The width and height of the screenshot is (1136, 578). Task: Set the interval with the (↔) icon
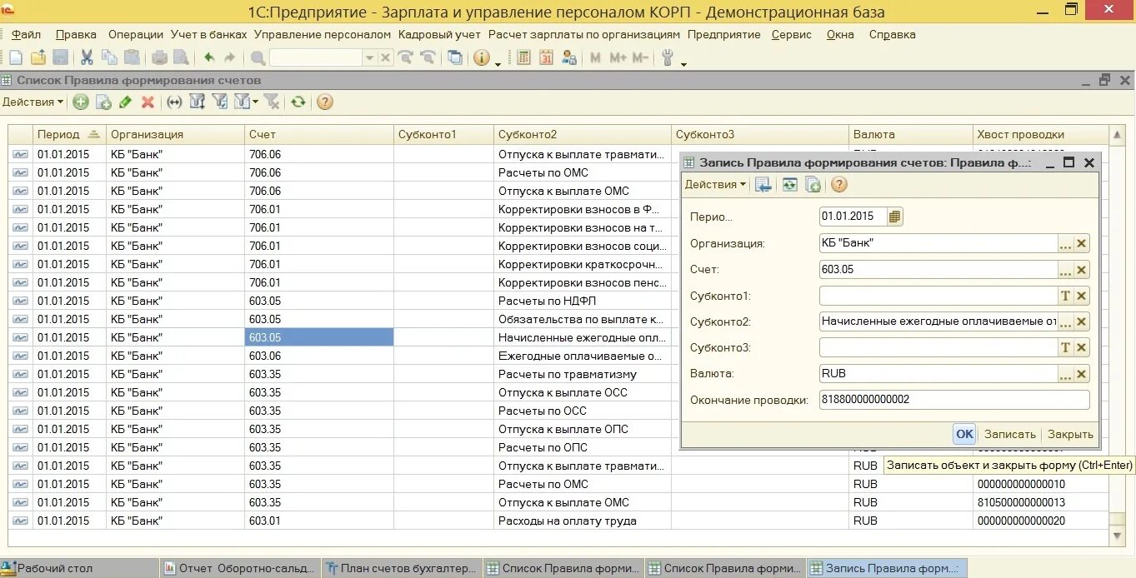click(x=174, y=102)
